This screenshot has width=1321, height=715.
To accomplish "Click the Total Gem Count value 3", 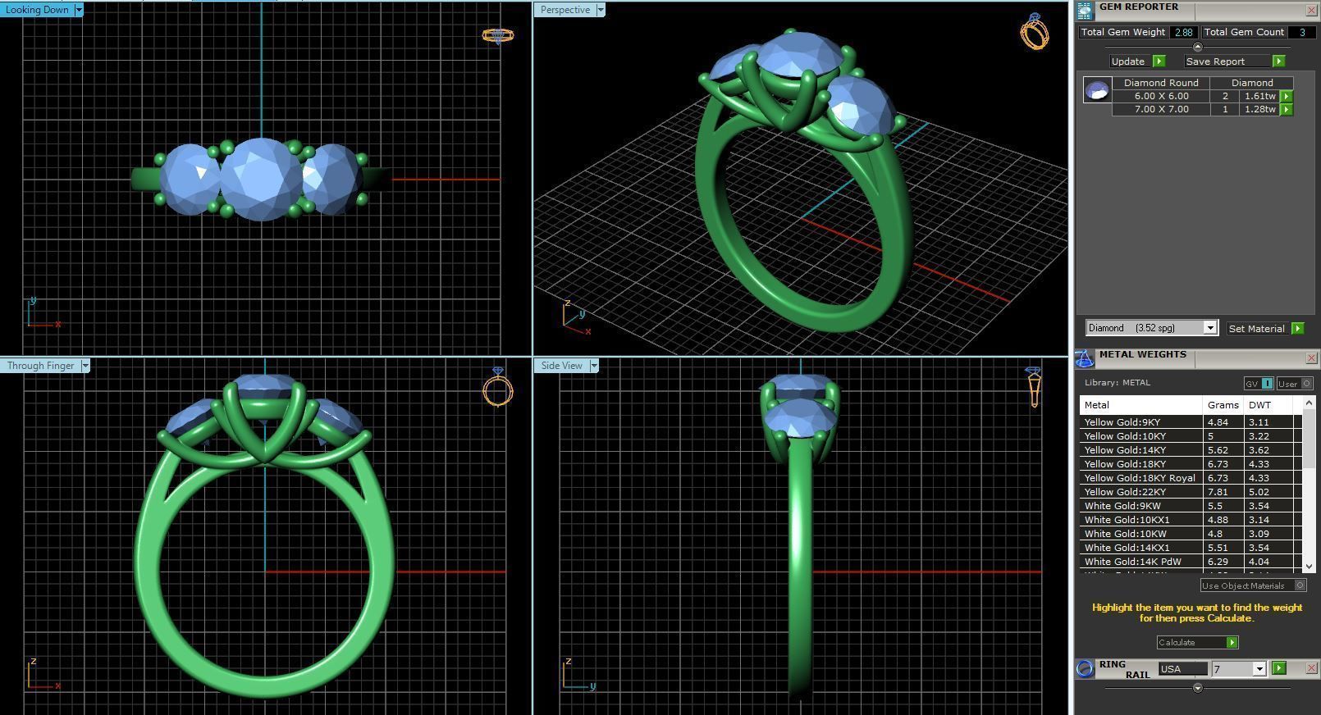I will [x=1301, y=32].
